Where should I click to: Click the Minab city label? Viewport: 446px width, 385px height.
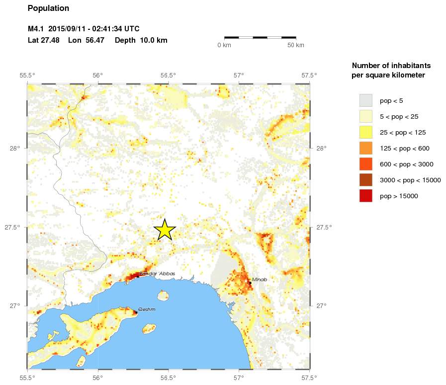[x=260, y=280]
